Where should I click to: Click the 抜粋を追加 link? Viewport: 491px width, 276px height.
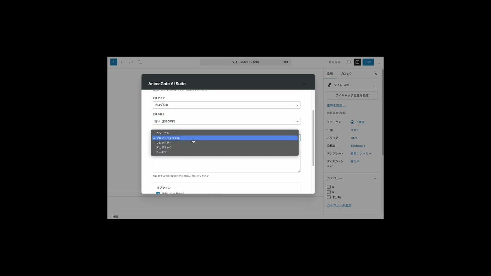tap(336, 105)
